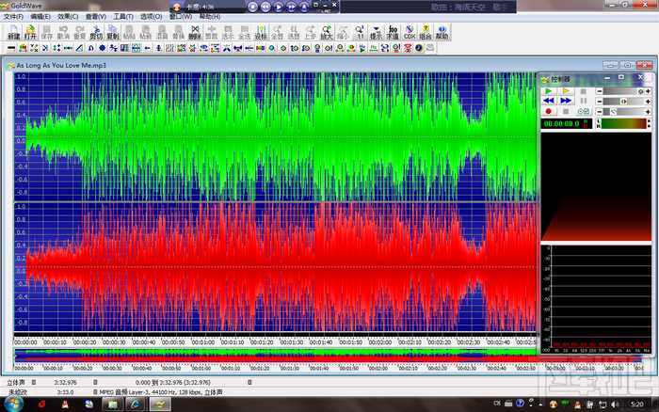Select the Cut (剪切) toolbar icon
The width and height of the screenshot is (659, 412).
(x=95, y=32)
